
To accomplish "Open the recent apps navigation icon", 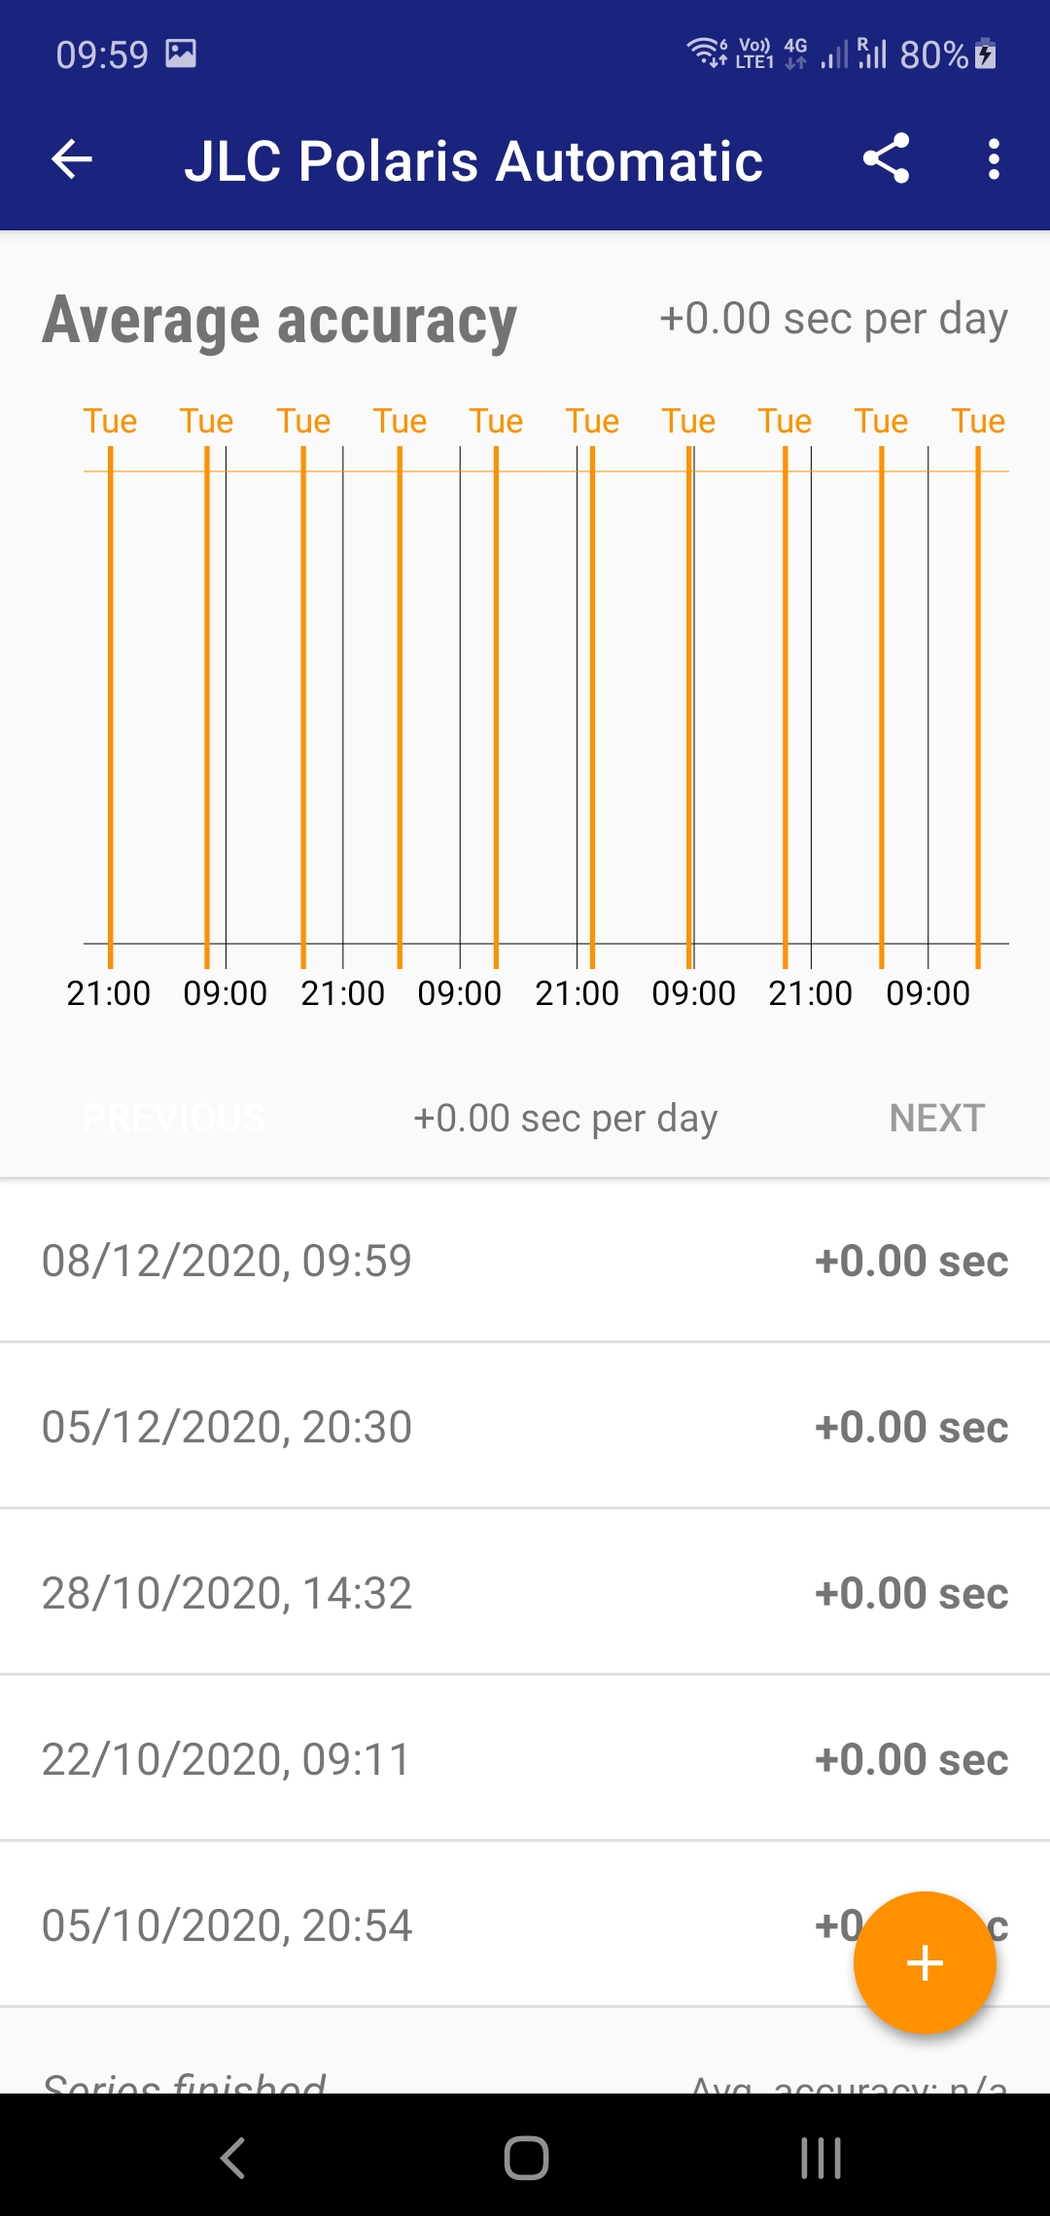I will click(x=821, y=2158).
